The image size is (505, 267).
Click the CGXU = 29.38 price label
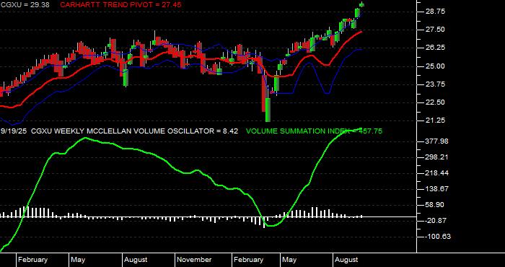(25, 5)
